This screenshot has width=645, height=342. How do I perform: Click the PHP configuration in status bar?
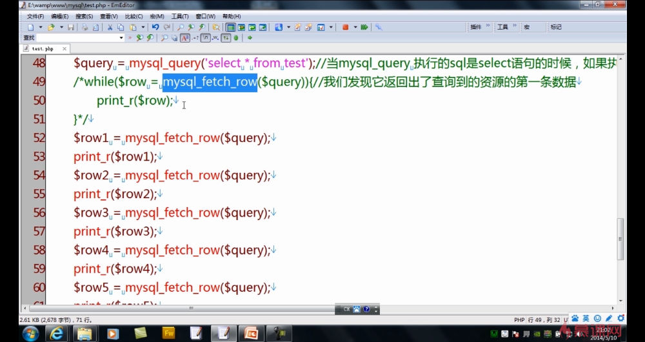519,320
